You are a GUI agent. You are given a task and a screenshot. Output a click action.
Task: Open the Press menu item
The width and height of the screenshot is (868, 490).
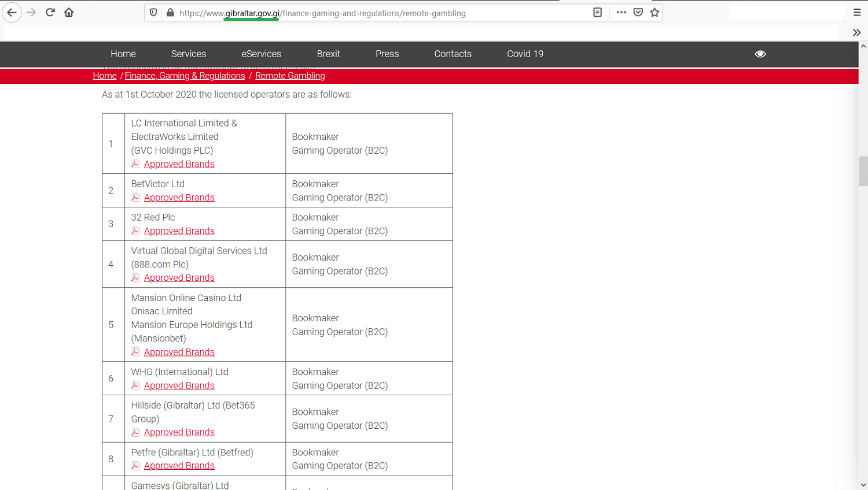[387, 54]
